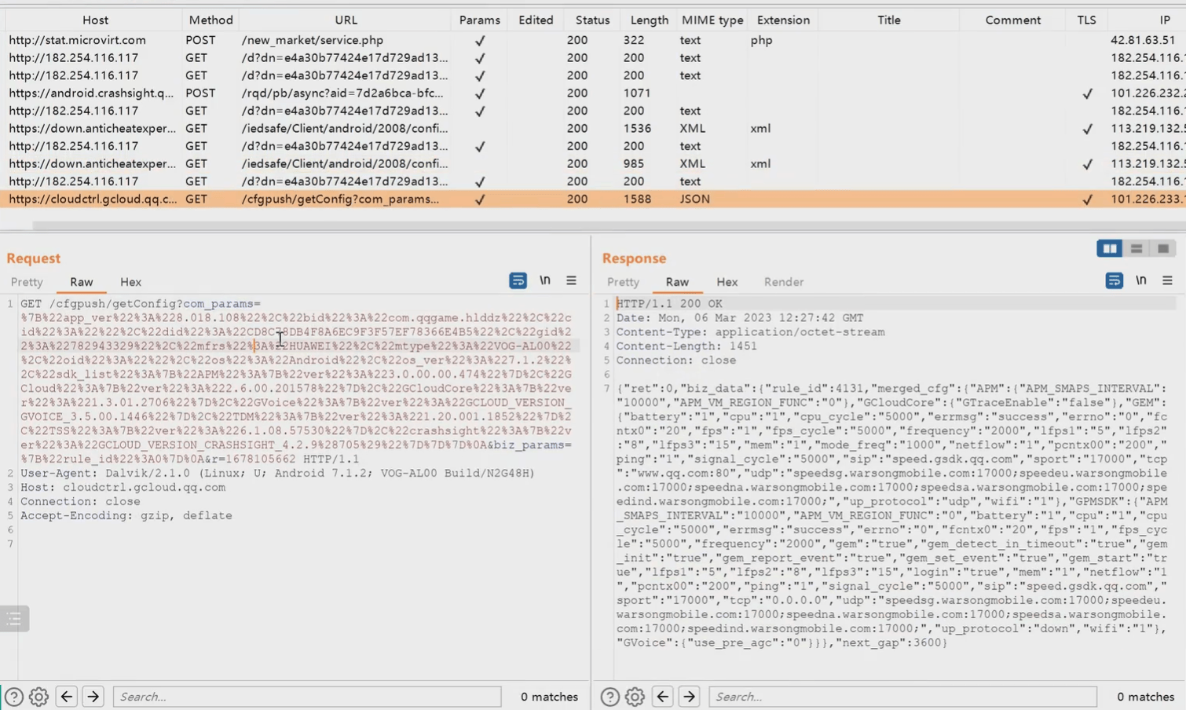Open Render tab in Response panel
The width and height of the screenshot is (1186, 710).
(x=783, y=282)
